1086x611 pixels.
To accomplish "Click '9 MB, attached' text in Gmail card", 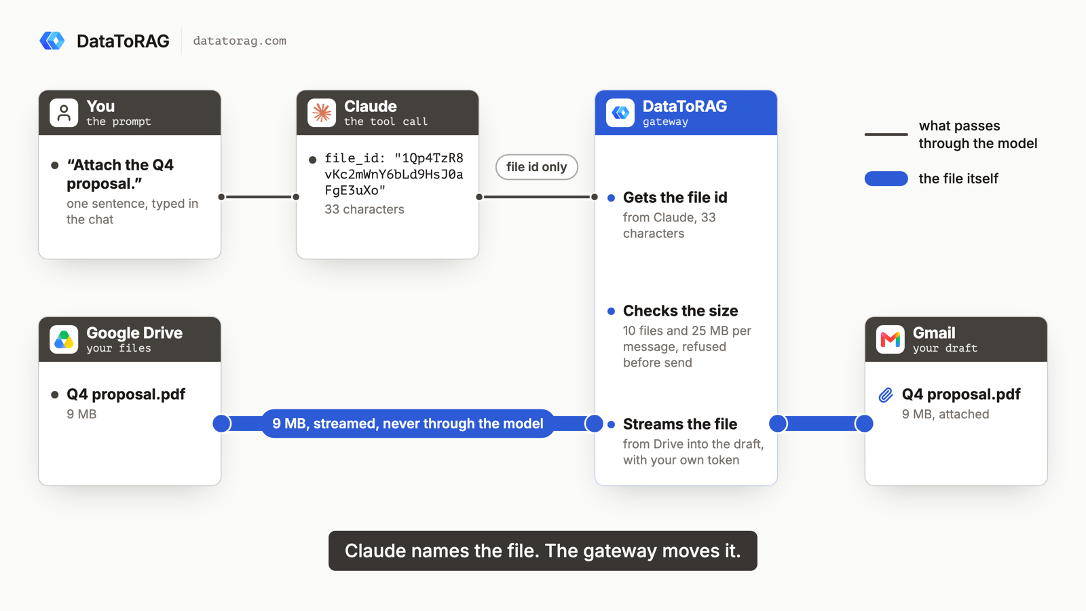I will click(x=945, y=414).
